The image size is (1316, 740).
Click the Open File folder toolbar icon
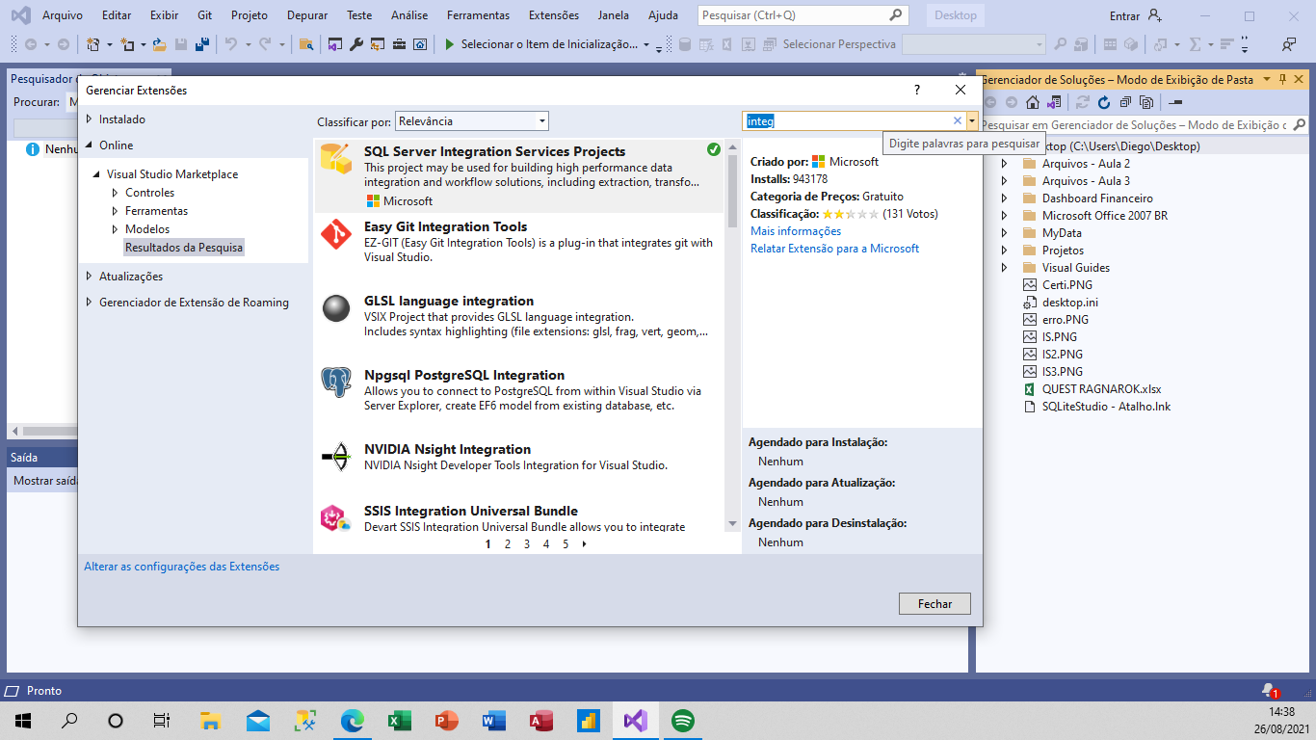158,44
